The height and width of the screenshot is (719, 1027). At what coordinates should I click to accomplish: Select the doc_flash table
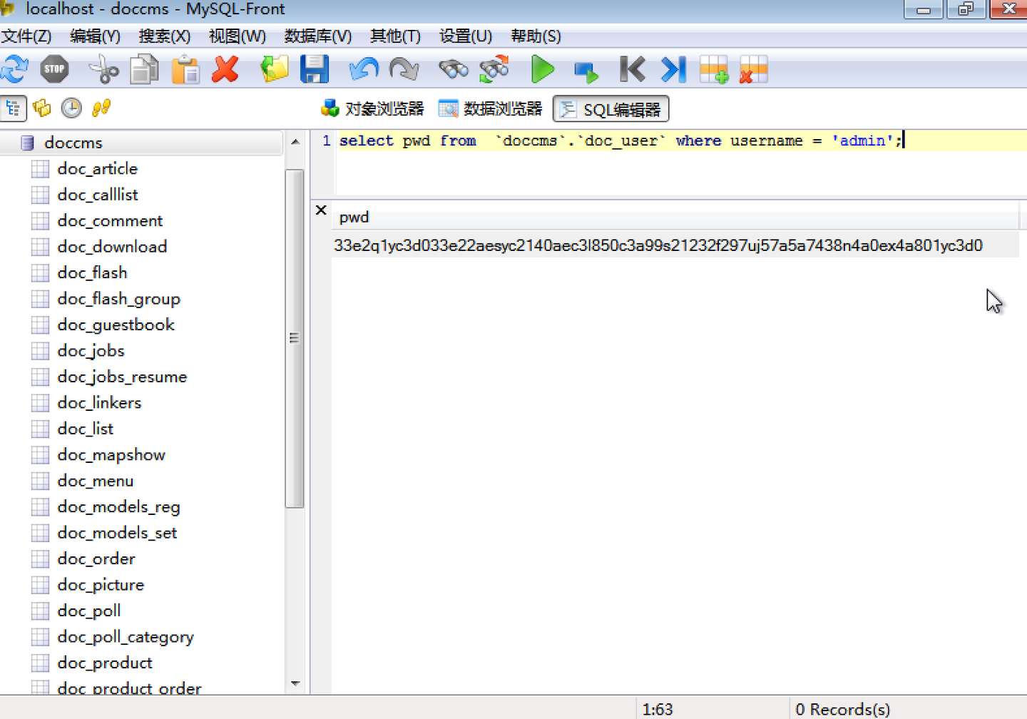(92, 272)
